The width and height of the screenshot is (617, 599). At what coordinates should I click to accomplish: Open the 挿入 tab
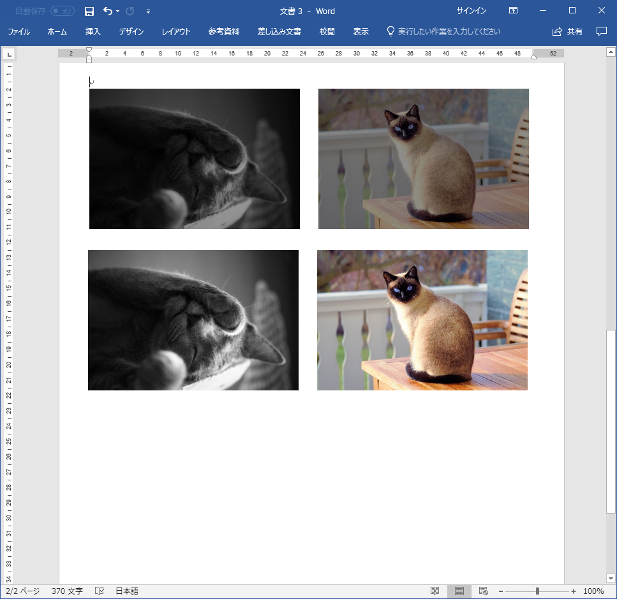93,31
